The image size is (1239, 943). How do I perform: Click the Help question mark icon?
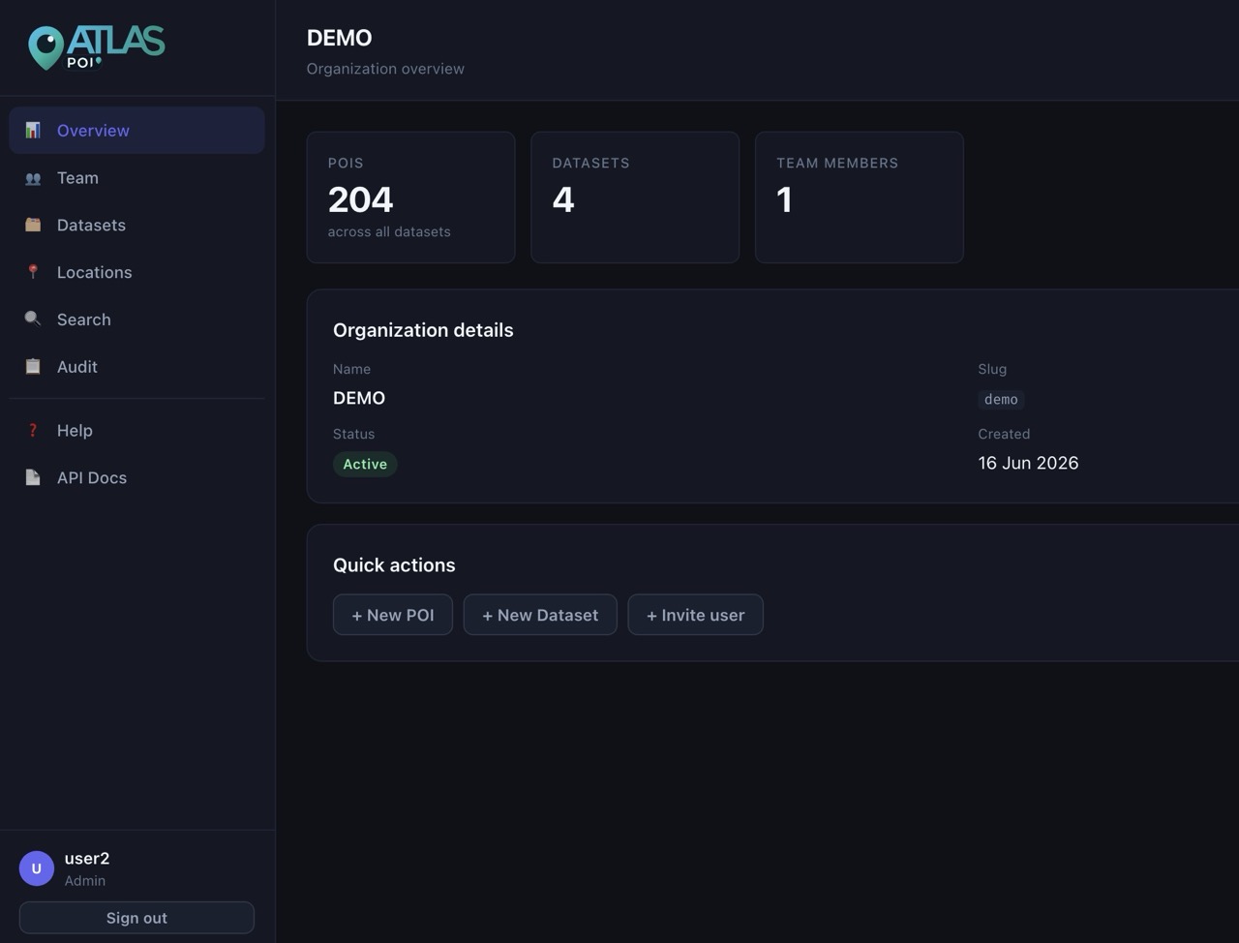click(33, 430)
